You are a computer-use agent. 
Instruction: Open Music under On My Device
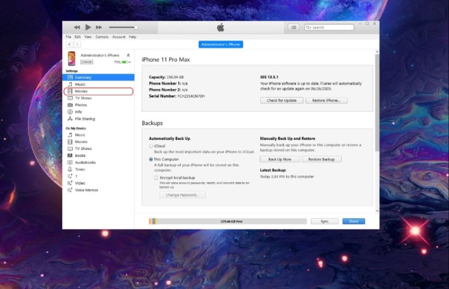click(98, 135)
